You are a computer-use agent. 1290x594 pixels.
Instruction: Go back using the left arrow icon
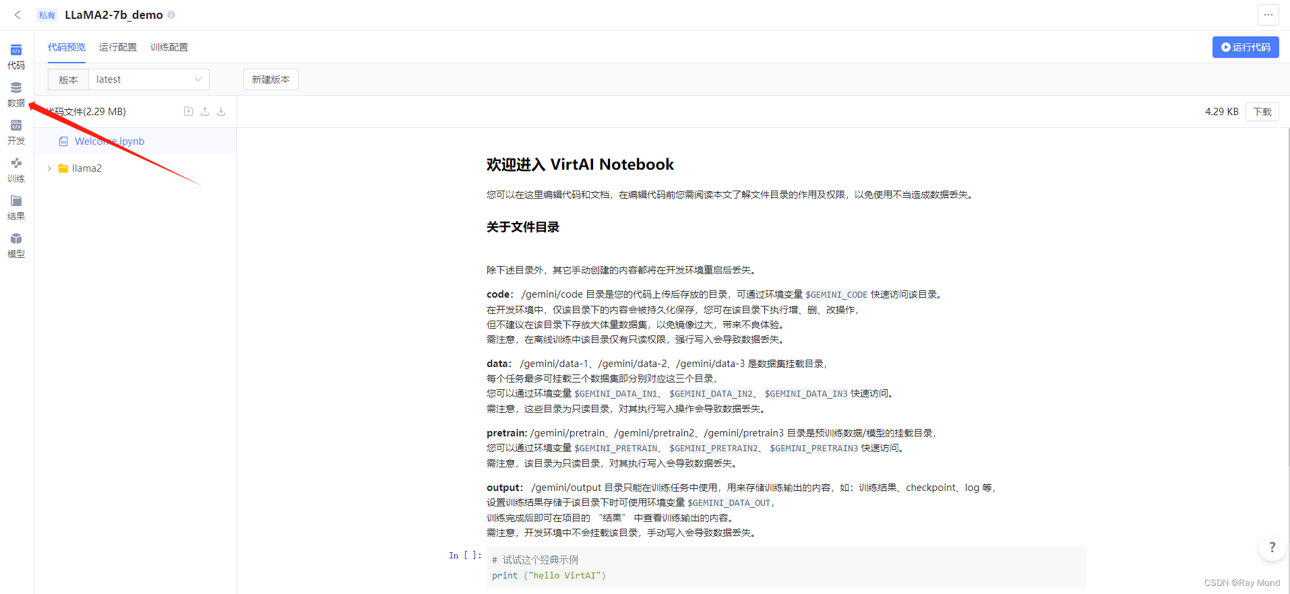(x=18, y=15)
